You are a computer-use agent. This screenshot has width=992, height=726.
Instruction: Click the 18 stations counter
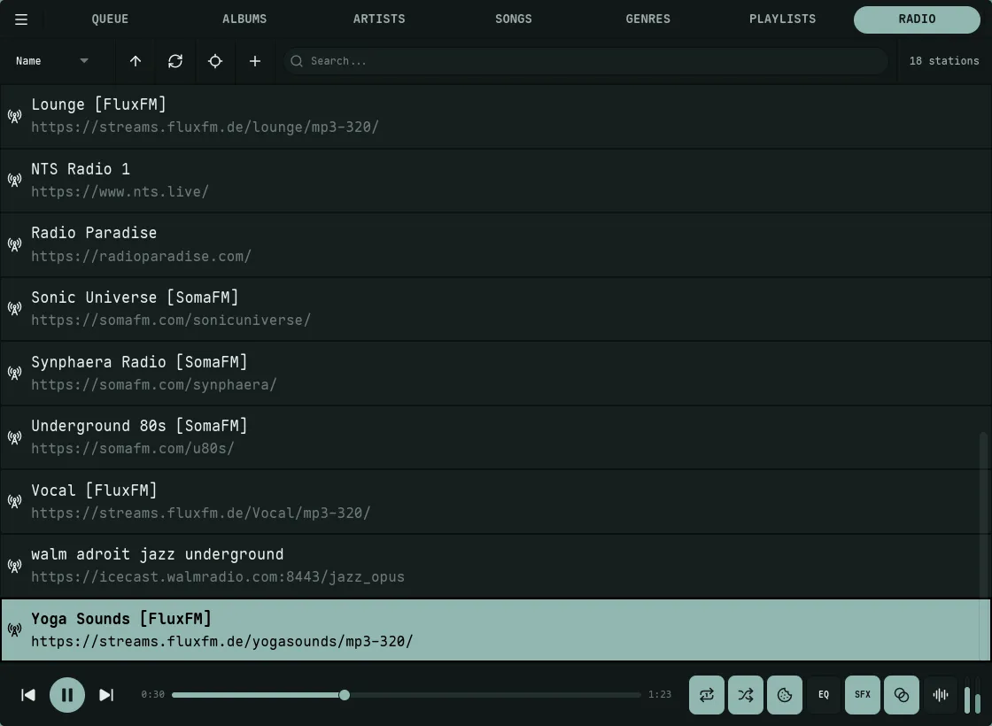pyautogui.click(x=944, y=61)
